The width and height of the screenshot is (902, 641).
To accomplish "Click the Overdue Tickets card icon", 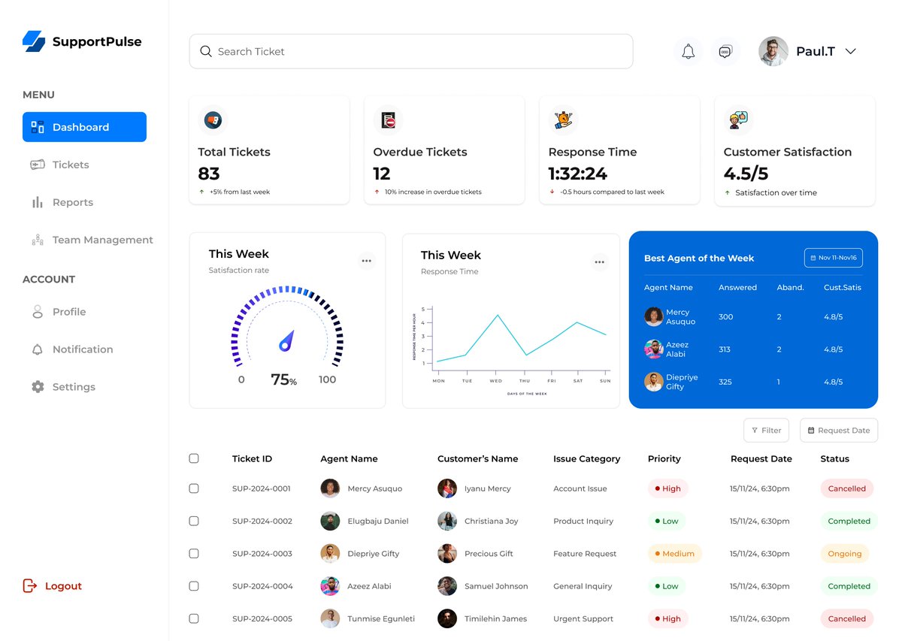I will tap(388, 119).
